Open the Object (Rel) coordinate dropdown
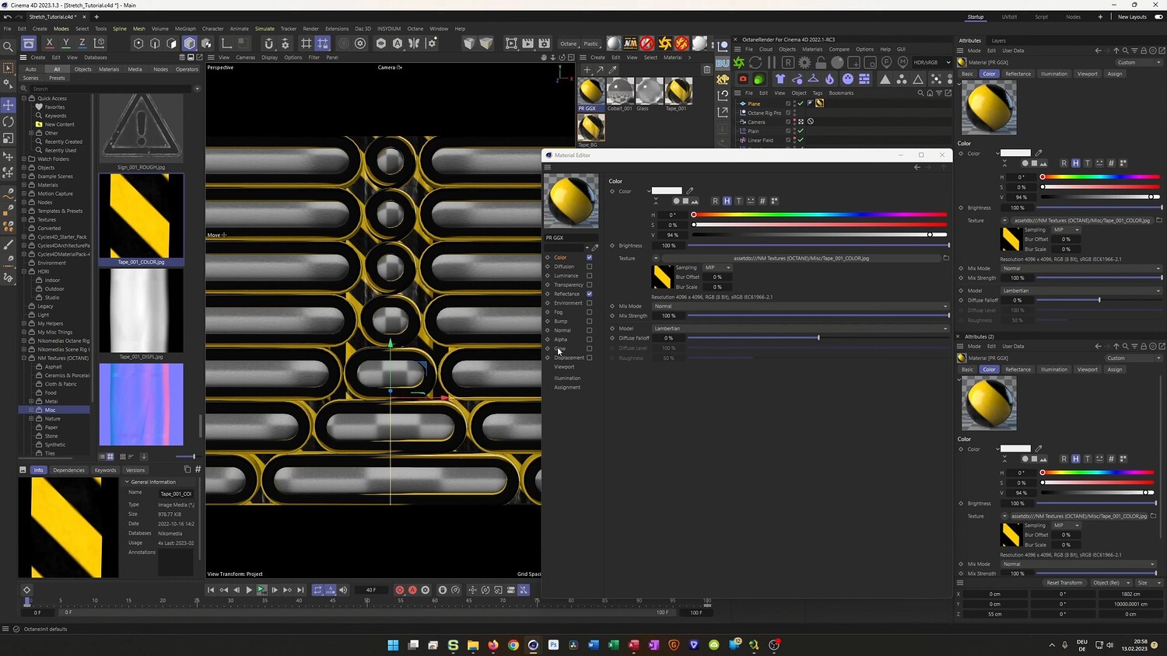This screenshot has width=1167, height=656. point(1109,582)
